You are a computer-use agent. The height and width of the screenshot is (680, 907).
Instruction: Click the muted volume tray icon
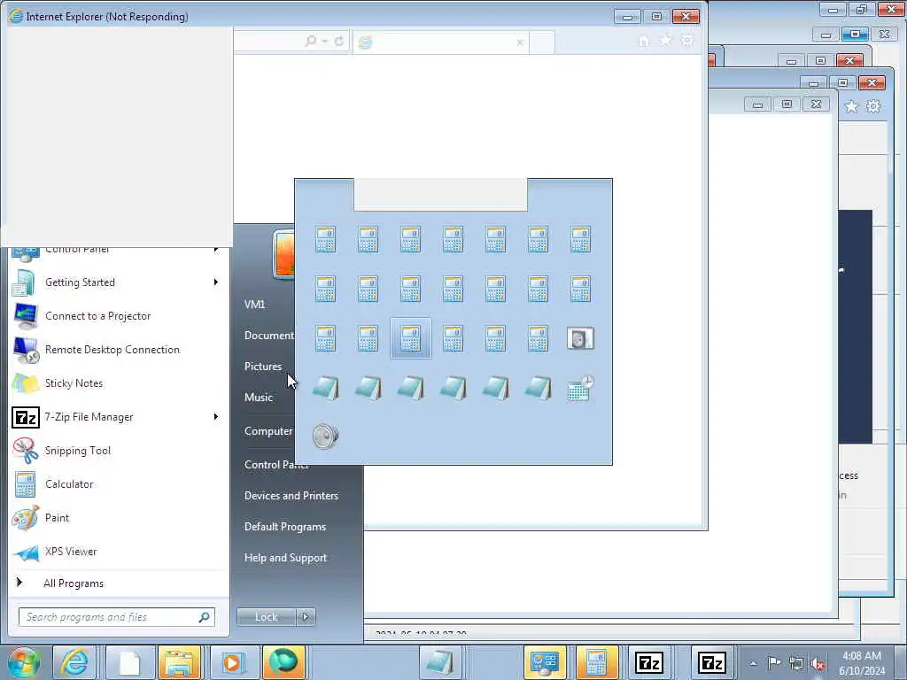[818, 664]
